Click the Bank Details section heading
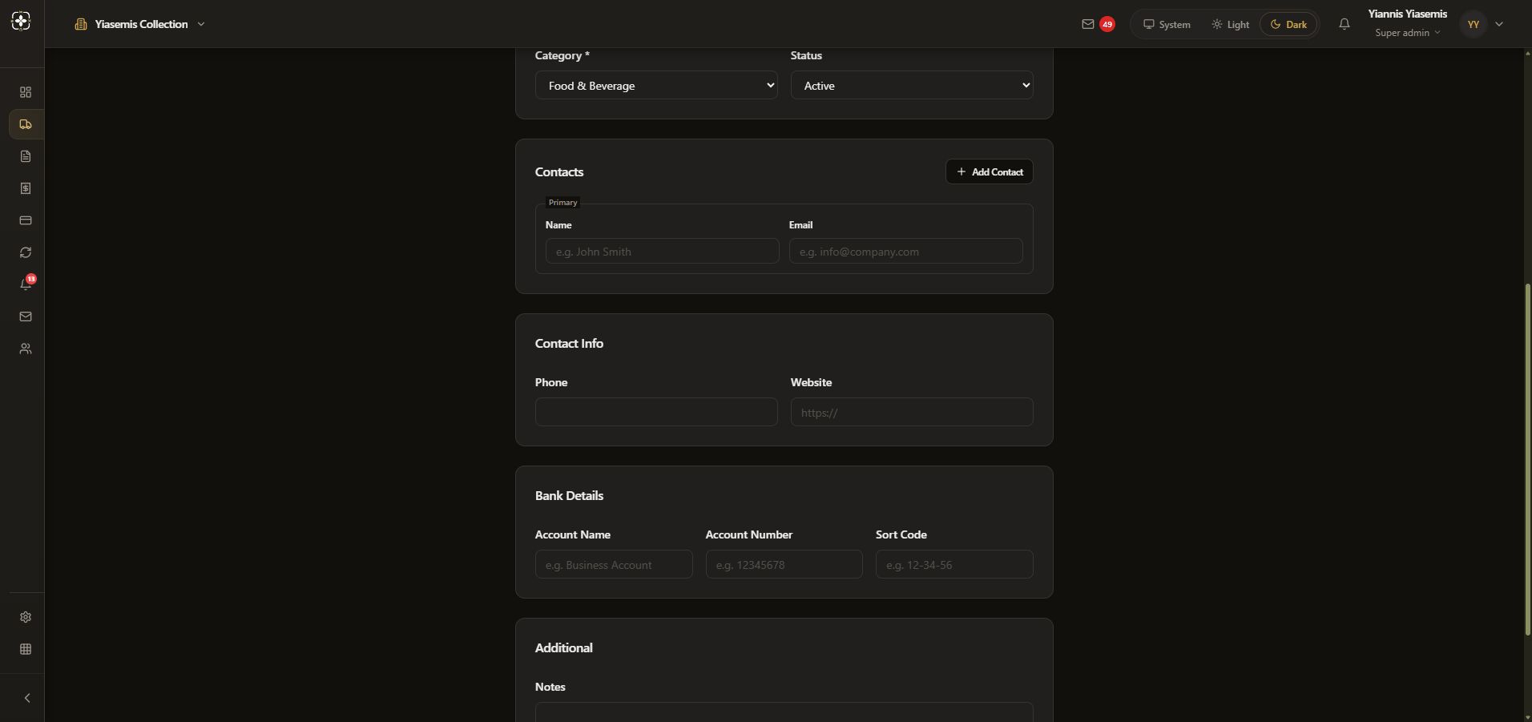Screen dimensions: 1532x722 click(569, 495)
